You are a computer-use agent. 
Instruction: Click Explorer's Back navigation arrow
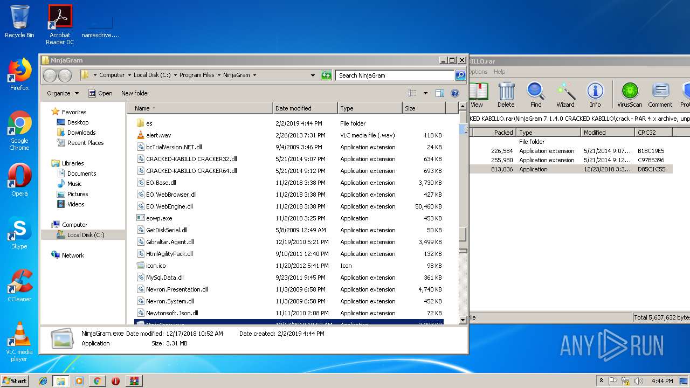pyautogui.click(x=50, y=75)
